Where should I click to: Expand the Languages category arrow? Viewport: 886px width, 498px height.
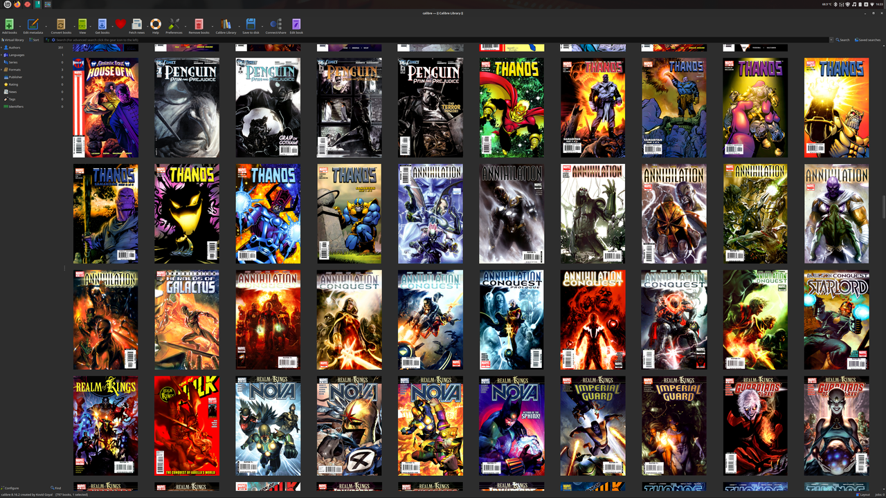coord(2,55)
